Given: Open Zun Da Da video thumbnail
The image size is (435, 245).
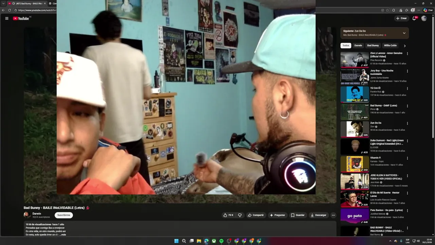Looking at the screenshot, I should pyautogui.click(x=354, y=129).
